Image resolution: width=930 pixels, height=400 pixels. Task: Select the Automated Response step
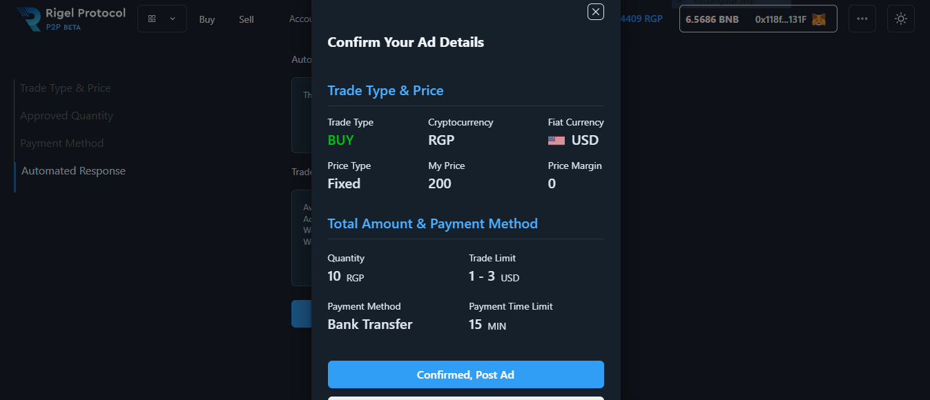(73, 171)
